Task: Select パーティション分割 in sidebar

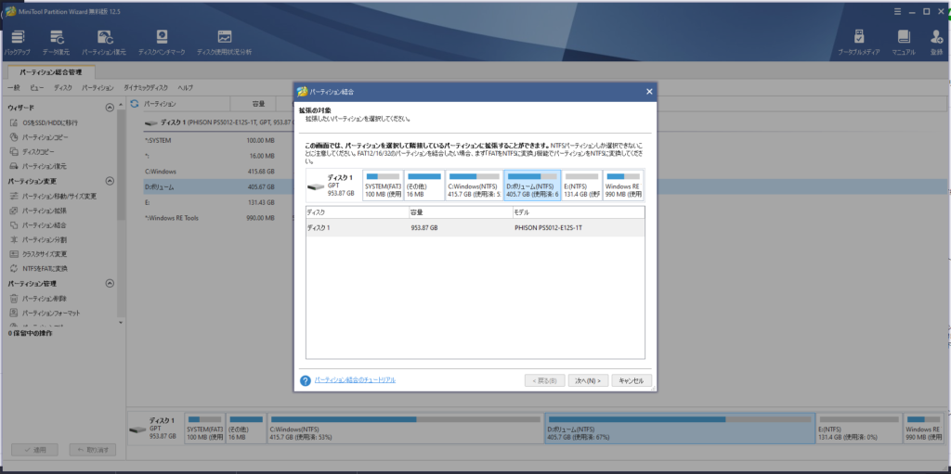Action: tap(38, 239)
